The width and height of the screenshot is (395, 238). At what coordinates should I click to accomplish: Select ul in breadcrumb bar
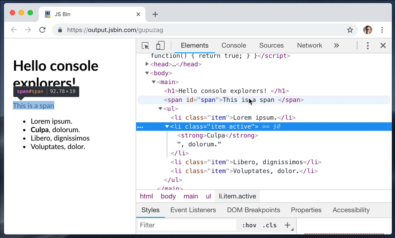[208, 196]
